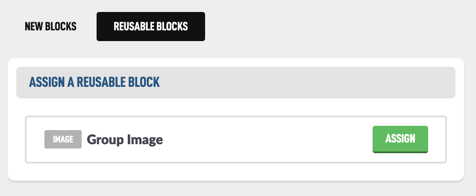Click the gray IMAGE type badge
This screenshot has height=196, width=476.
63,140
